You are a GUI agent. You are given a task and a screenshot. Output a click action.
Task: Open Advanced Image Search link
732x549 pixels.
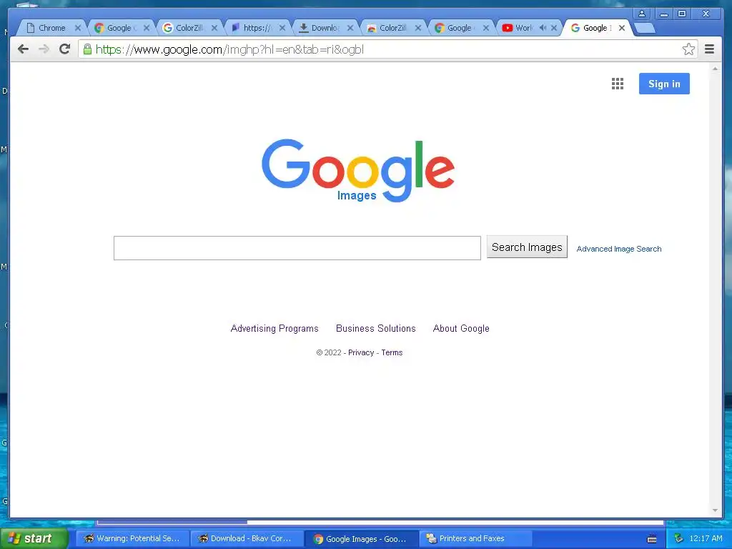(x=618, y=249)
